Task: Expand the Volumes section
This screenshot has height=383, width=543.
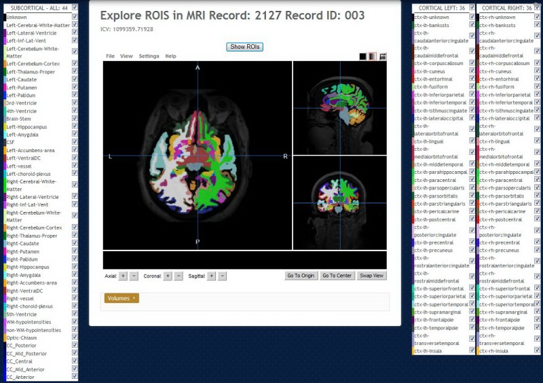Action: pos(121,298)
